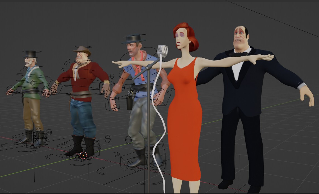Image resolution: width=319 pixels, height=194 pixels.
Task: Select the cowboy's brown hat
Action: (x=81, y=50)
